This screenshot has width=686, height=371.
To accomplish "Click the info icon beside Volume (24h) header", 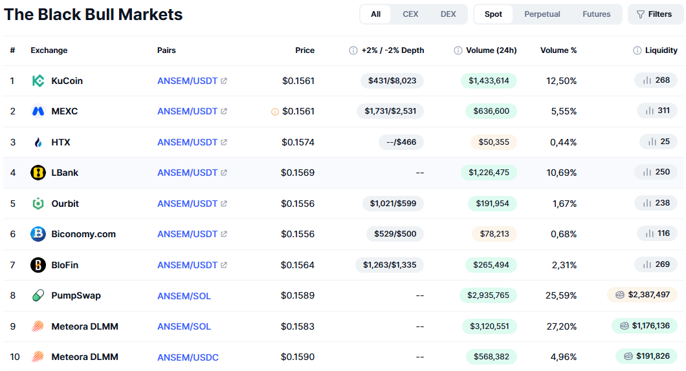I will click(458, 50).
